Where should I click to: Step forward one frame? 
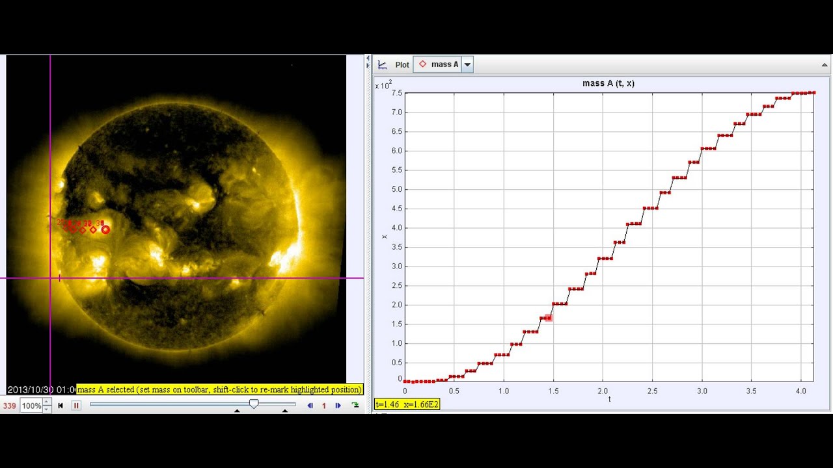point(338,406)
